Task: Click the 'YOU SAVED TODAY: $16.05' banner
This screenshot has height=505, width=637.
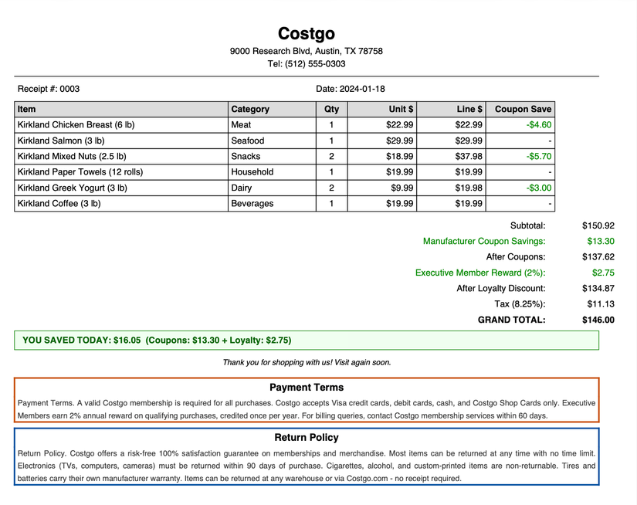Action: pyautogui.click(x=307, y=341)
